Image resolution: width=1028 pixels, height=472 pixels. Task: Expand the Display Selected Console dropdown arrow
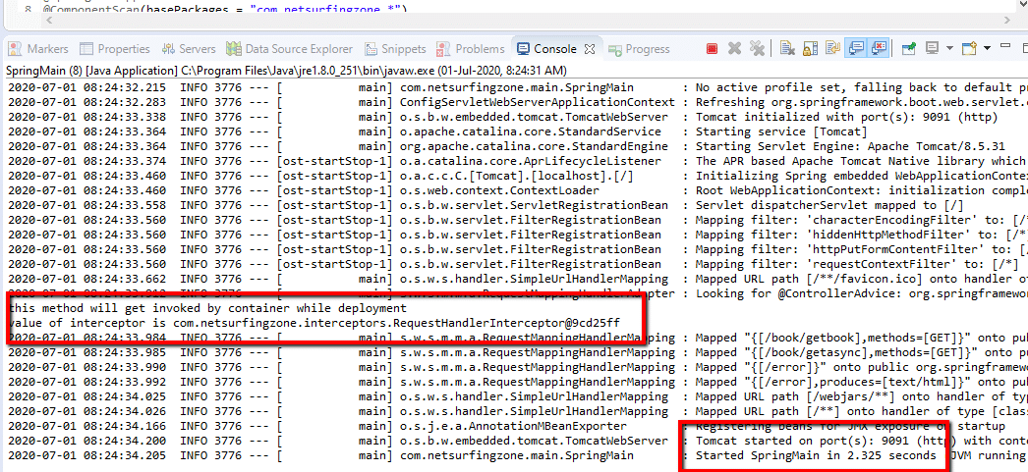(947, 48)
